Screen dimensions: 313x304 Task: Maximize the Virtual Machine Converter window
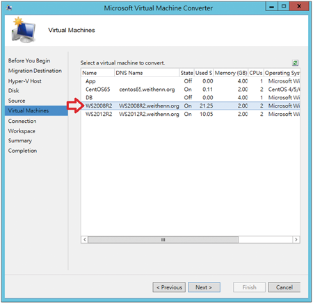tap(283, 6)
